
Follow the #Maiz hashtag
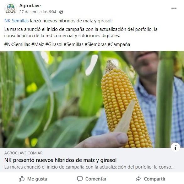[38, 44]
